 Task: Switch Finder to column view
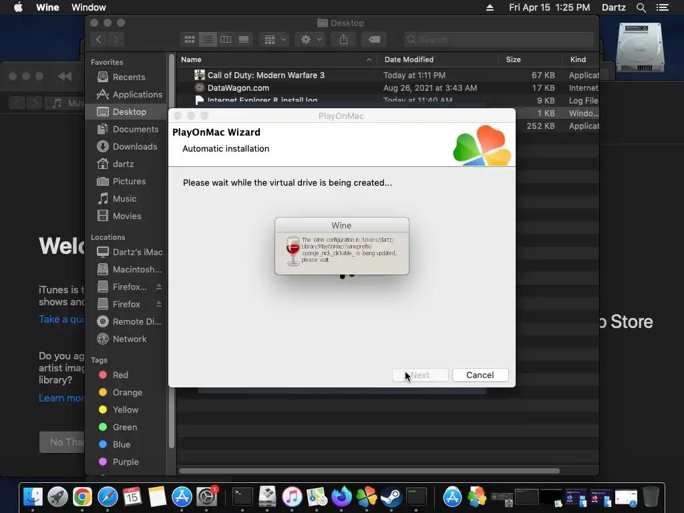(x=226, y=39)
